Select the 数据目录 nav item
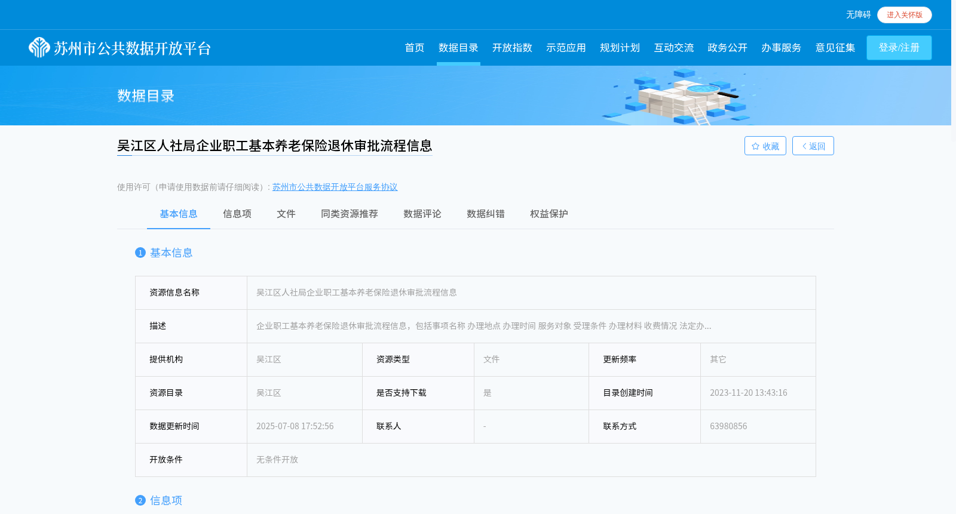 coord(458,48)
